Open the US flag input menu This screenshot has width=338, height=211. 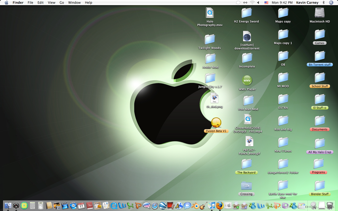pos(266,3)
